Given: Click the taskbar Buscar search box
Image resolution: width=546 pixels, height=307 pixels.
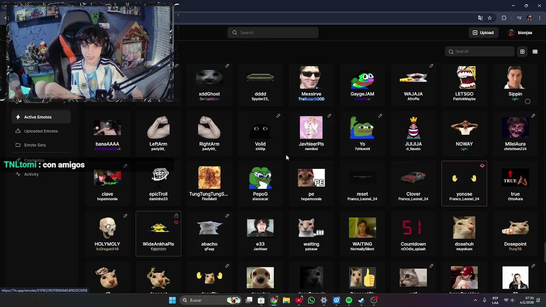Looking at the screenshot, I should click(x=211, y=300).
